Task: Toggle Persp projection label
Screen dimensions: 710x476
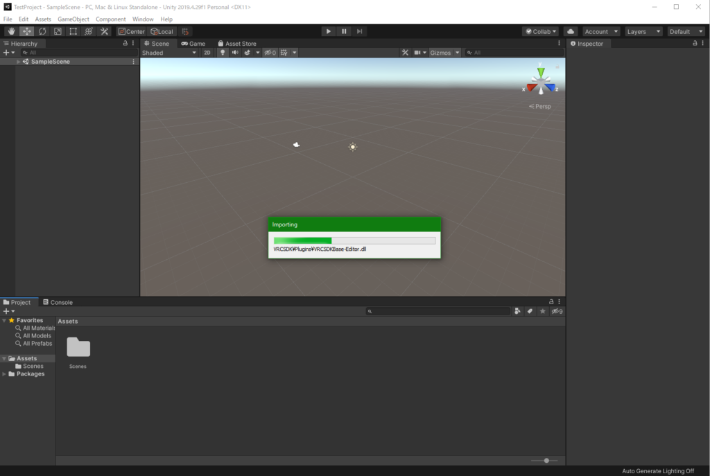Action: (539, 106)
